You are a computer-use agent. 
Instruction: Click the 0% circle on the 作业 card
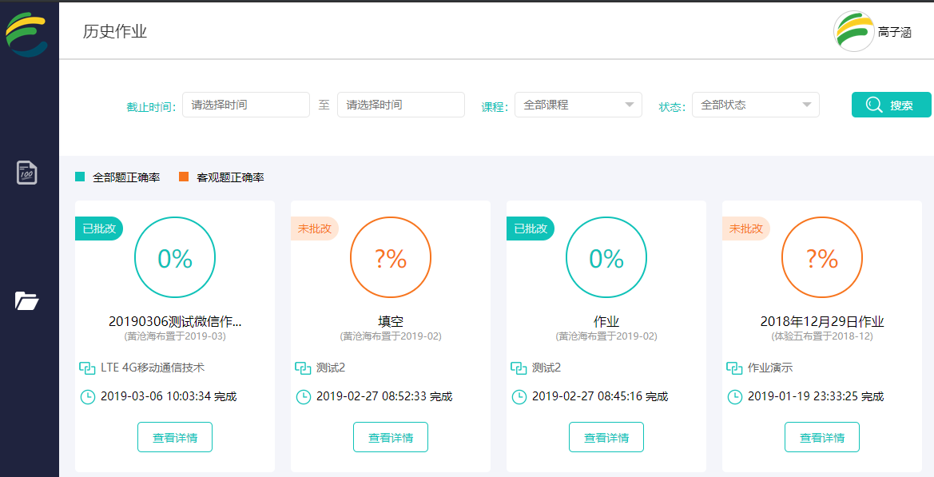point(606,258)
